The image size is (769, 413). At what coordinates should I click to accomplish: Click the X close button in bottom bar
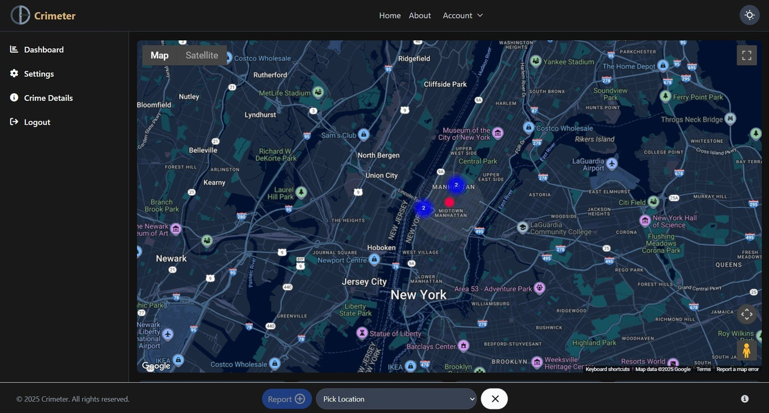[x=494, y=399]
